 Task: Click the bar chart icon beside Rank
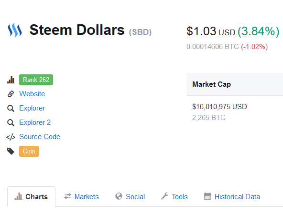pos(11,80)
